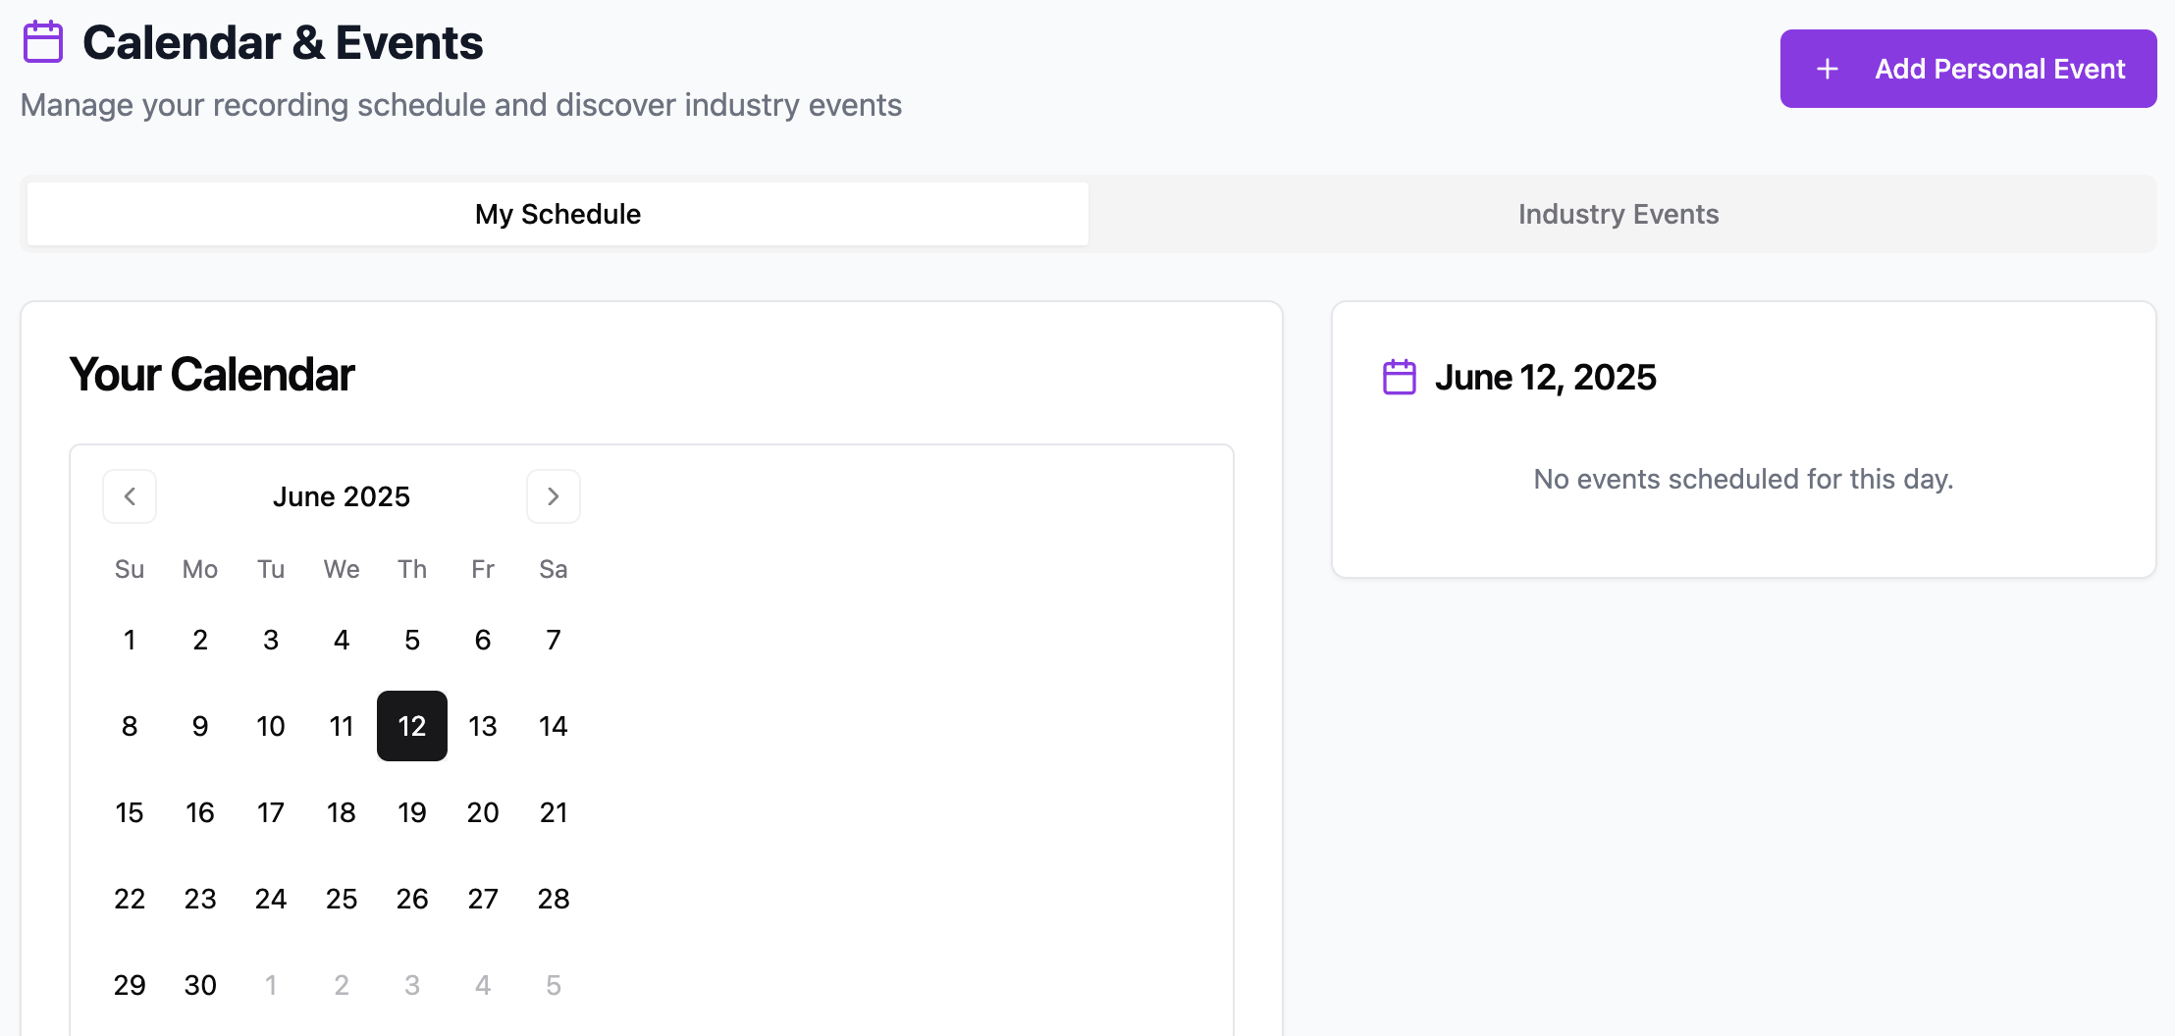Select June 21 on the calendar
2175x1036 pixels.
[554, 812]
